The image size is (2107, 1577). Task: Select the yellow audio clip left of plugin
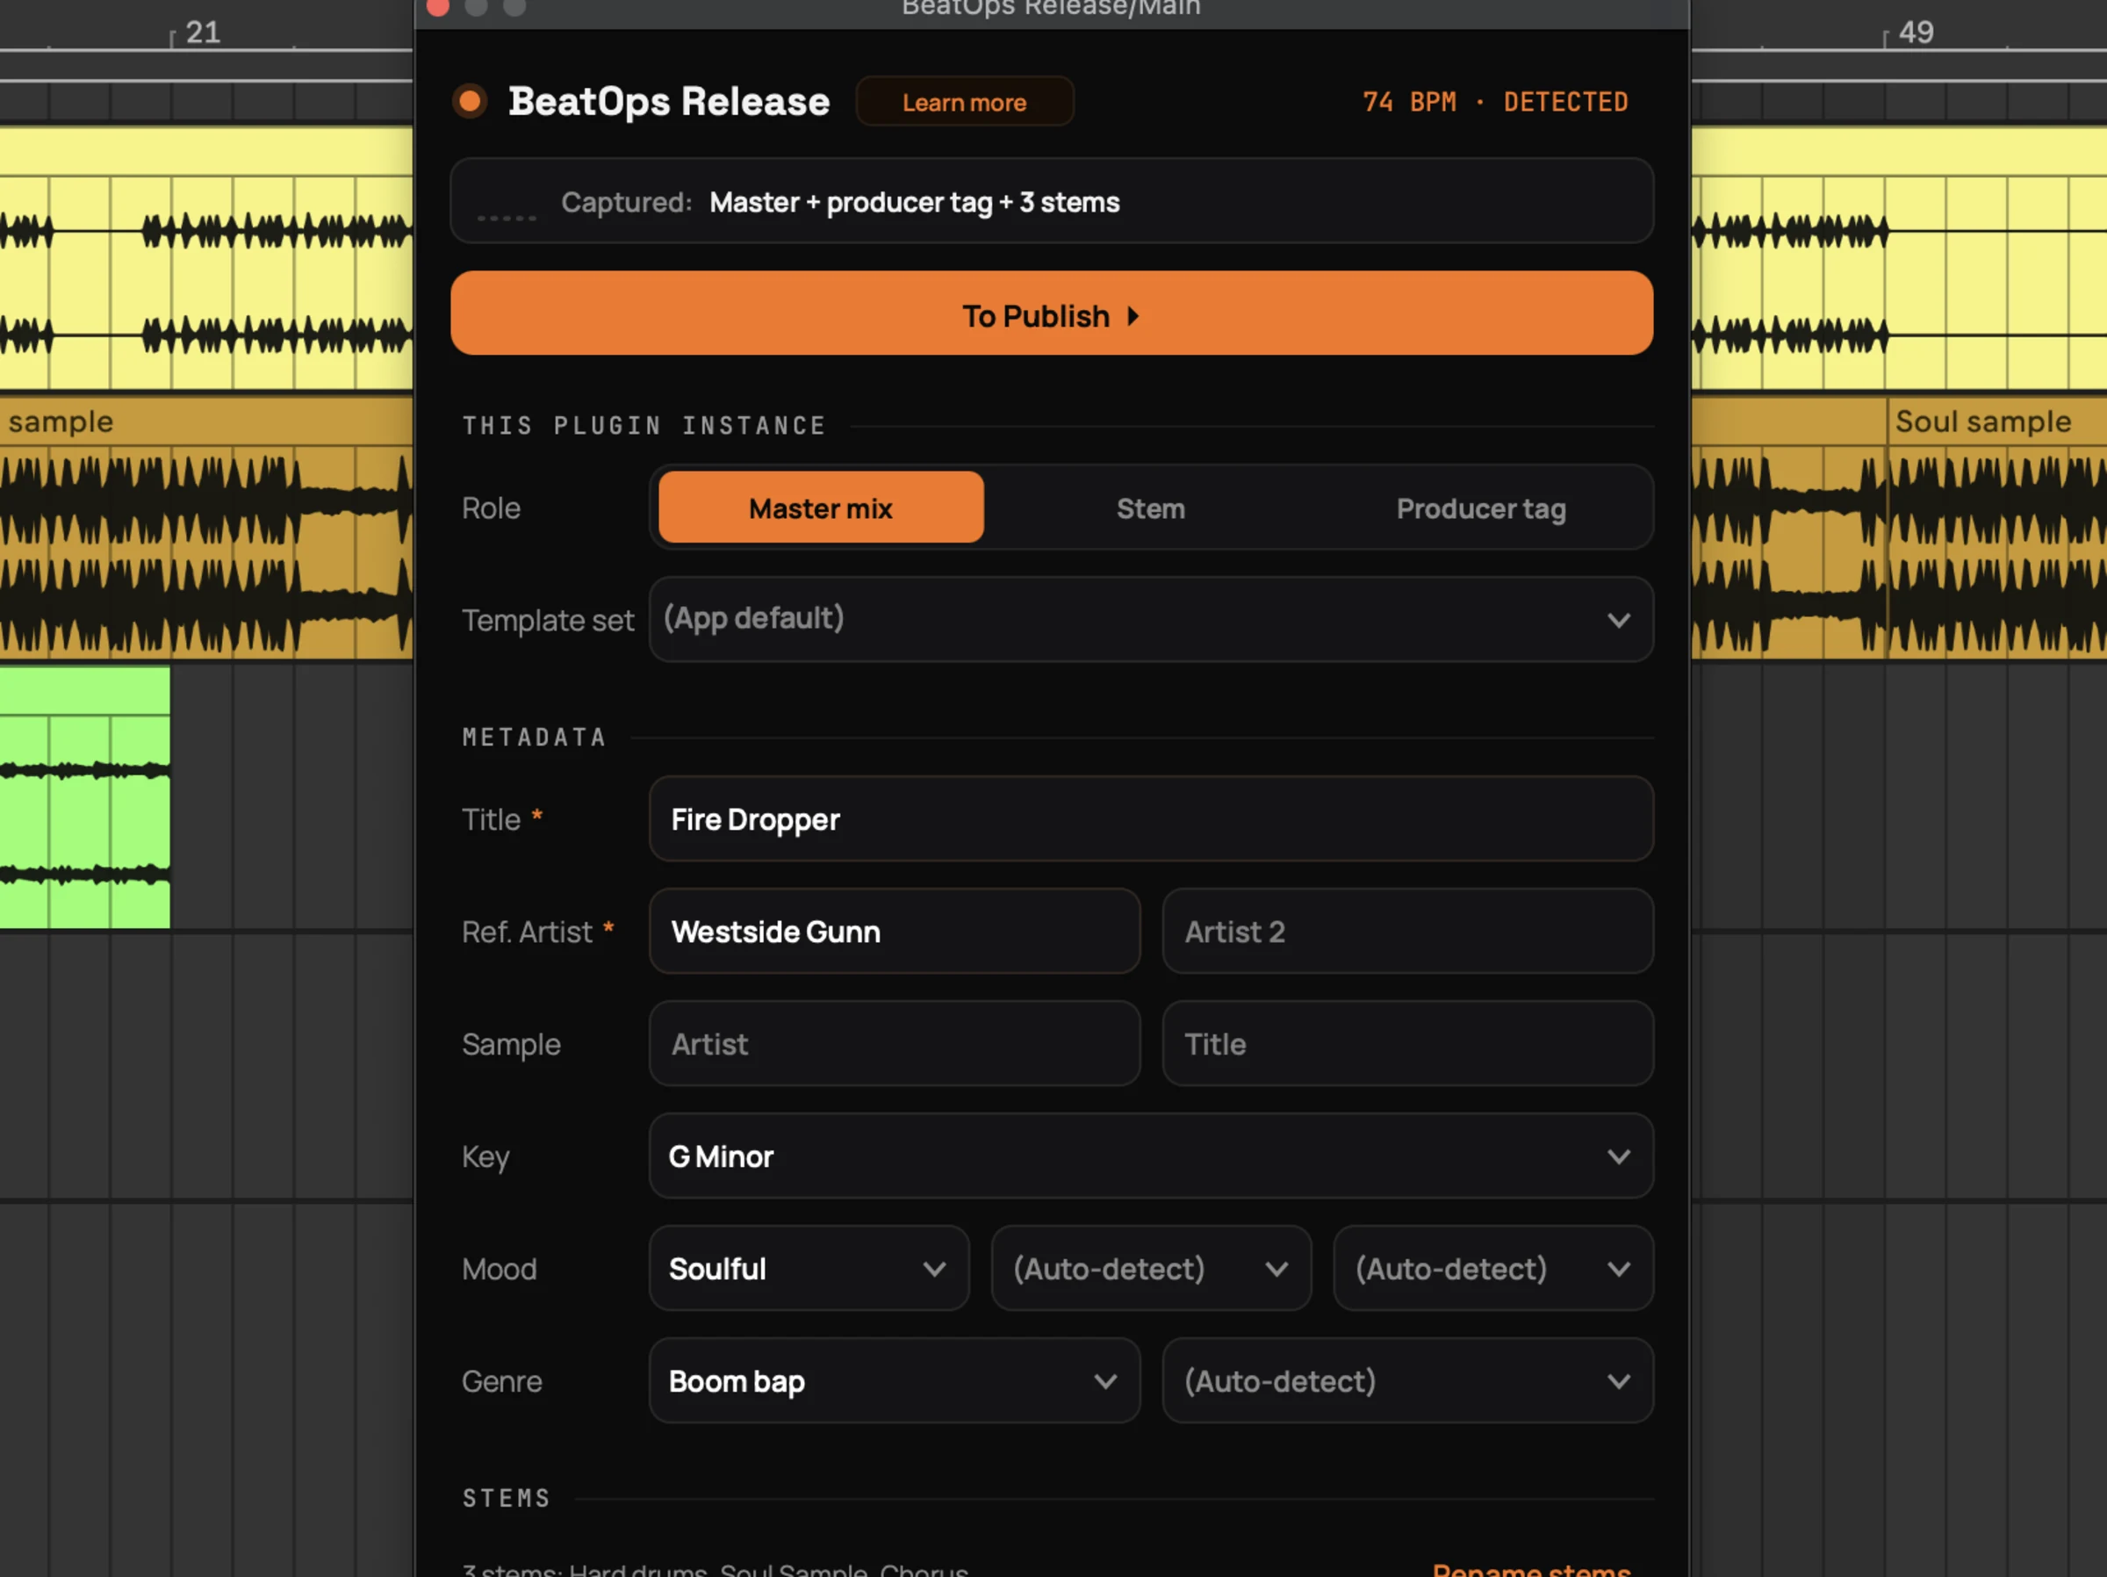(205, 258)
